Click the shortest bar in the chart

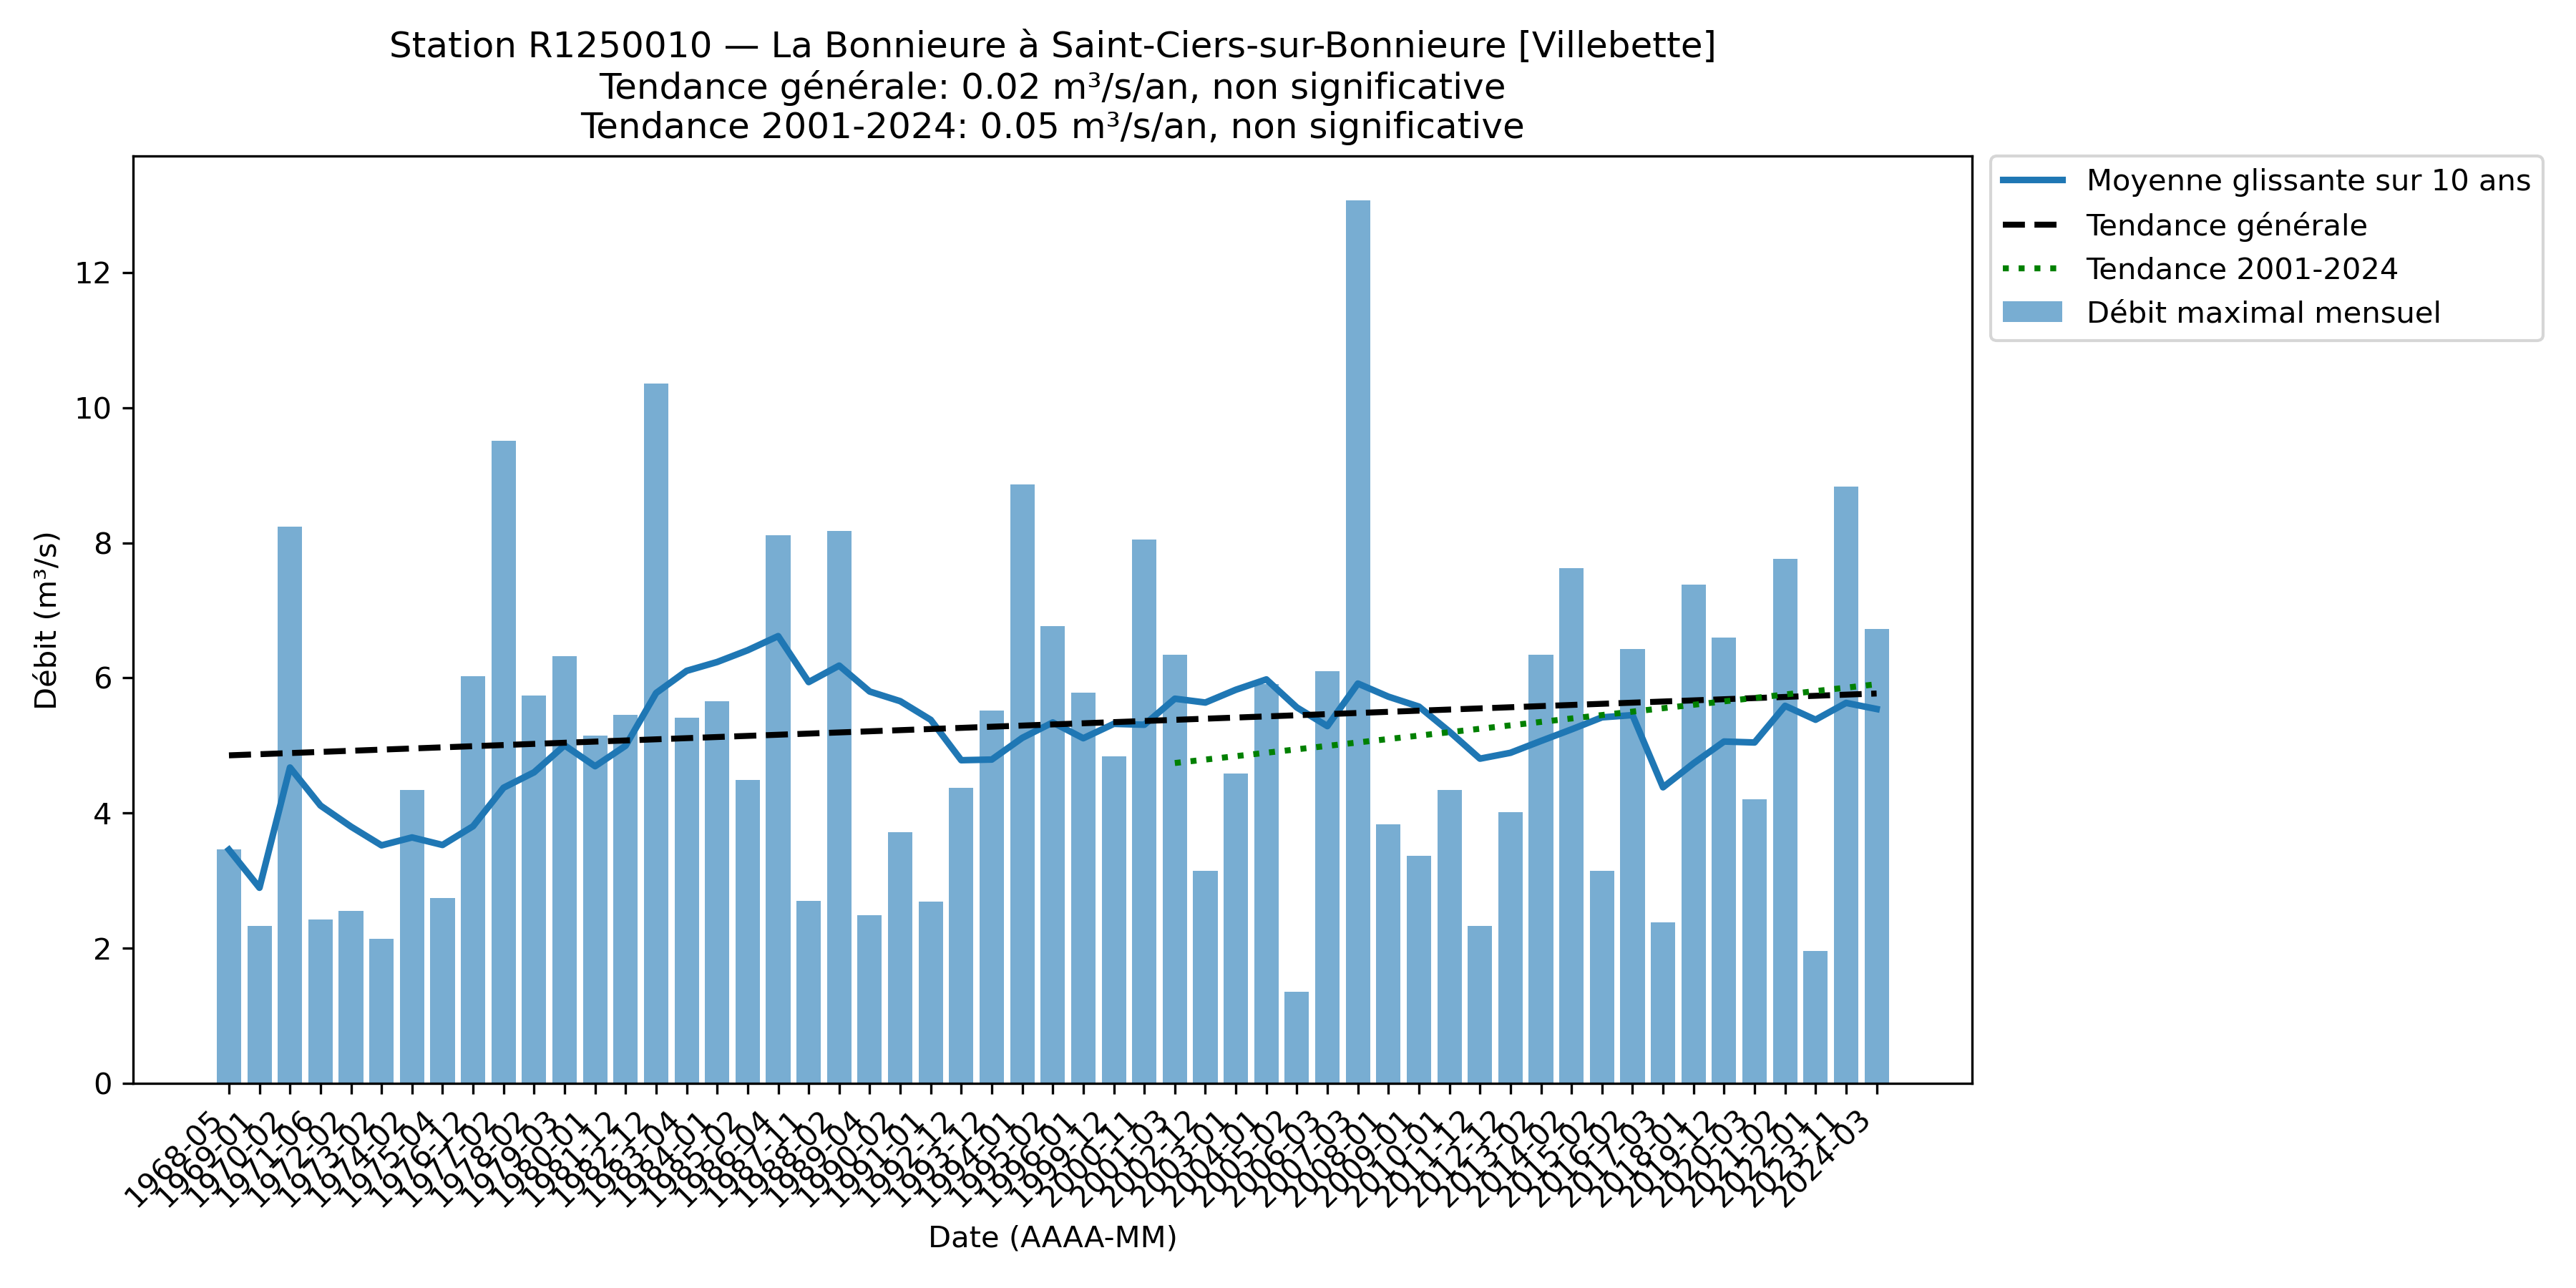(x=1296, y=1037)
